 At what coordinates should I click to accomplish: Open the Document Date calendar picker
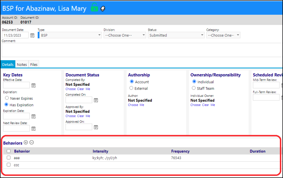tap(32, 35)
